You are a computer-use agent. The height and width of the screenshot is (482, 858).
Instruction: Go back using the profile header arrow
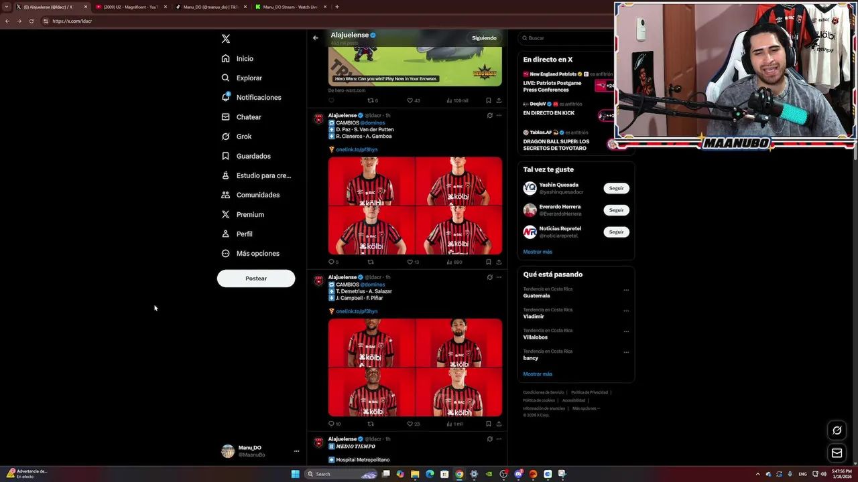point(316,38)
